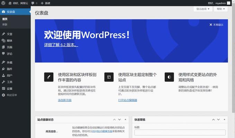
Task: Click the 使用区块和区块样板创作丰富的内容 heading
Action: coord(77,77)
